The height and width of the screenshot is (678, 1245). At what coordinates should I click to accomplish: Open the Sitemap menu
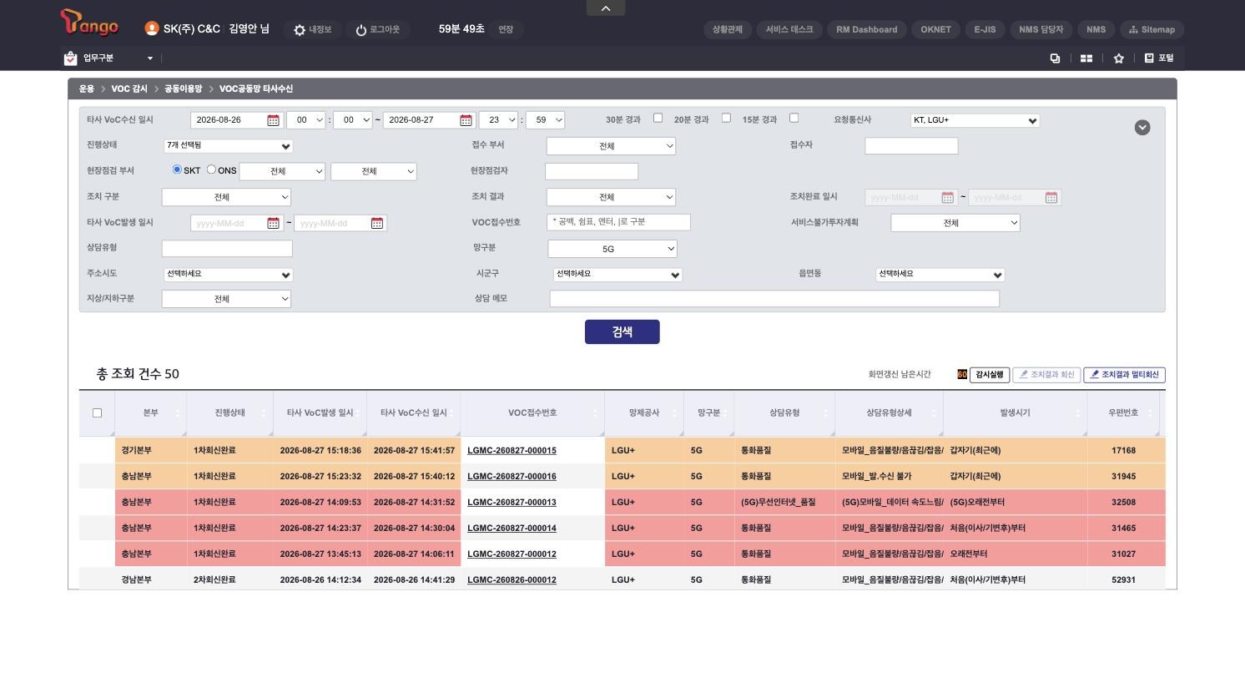pos(1152,30)
